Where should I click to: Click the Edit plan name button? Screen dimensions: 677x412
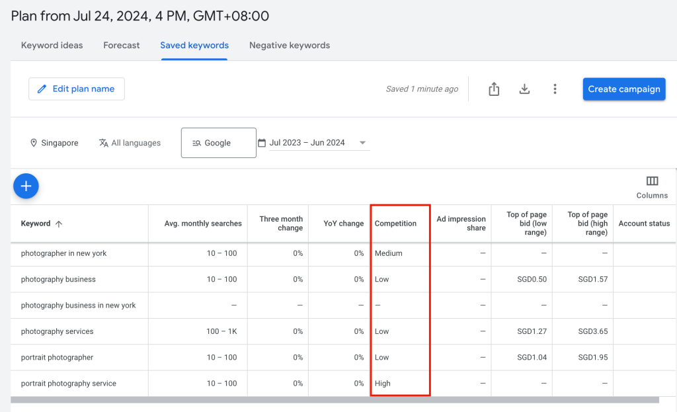pos(76,88)
